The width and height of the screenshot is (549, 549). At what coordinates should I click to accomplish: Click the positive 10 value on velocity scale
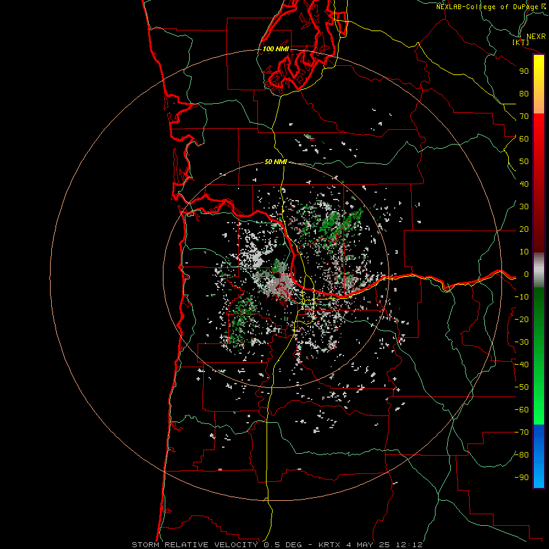click(x=524, y=252)
